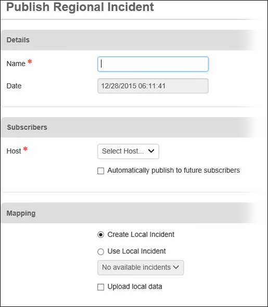Click the Date field label
The height and width of the screenshot is (307, 268).
14,86
